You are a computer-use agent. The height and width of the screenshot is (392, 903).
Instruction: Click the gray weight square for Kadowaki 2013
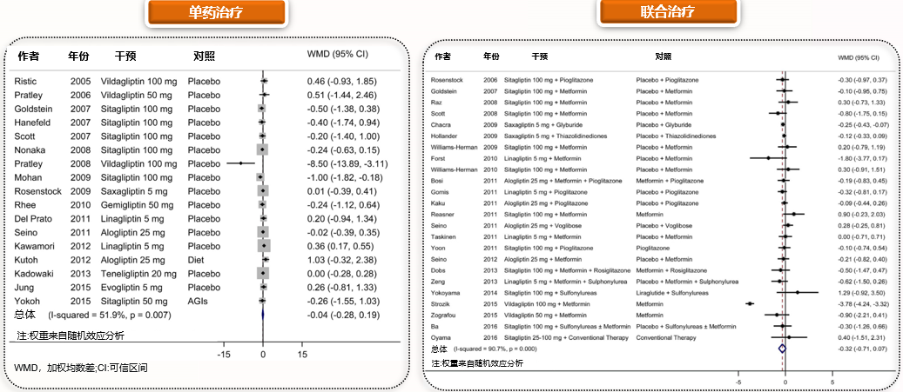tap(262, 272)
